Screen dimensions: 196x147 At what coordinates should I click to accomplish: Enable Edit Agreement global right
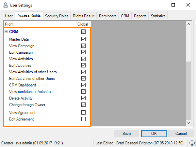click(x=83, y=119)
